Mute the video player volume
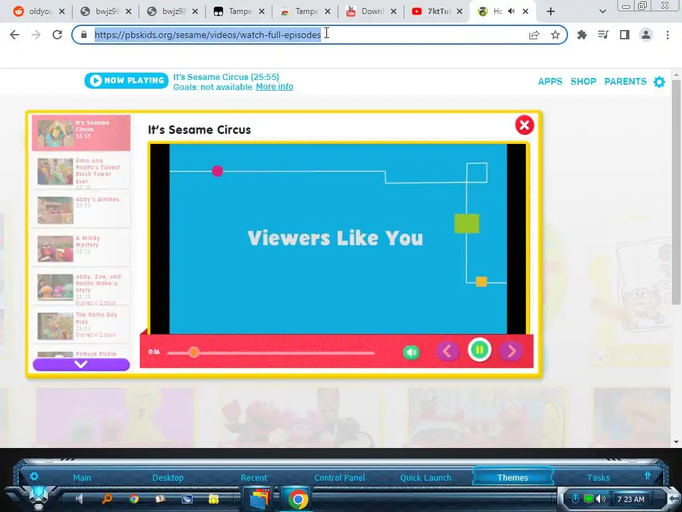This screenshot has height=512, width=682. pos(411,352)
